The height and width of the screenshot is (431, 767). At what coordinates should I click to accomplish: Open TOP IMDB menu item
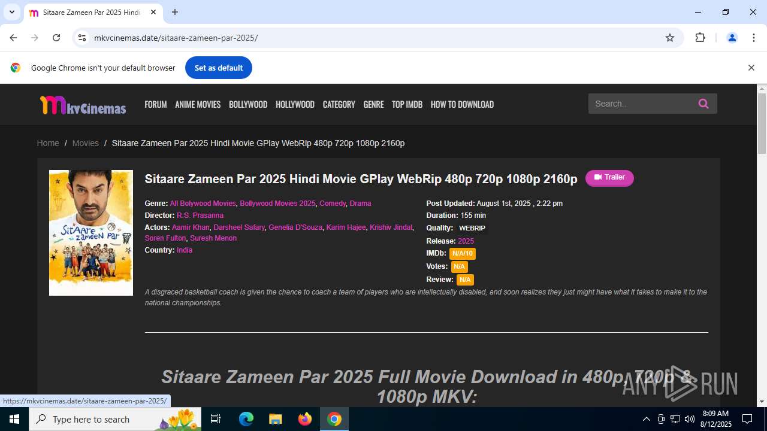407,104
